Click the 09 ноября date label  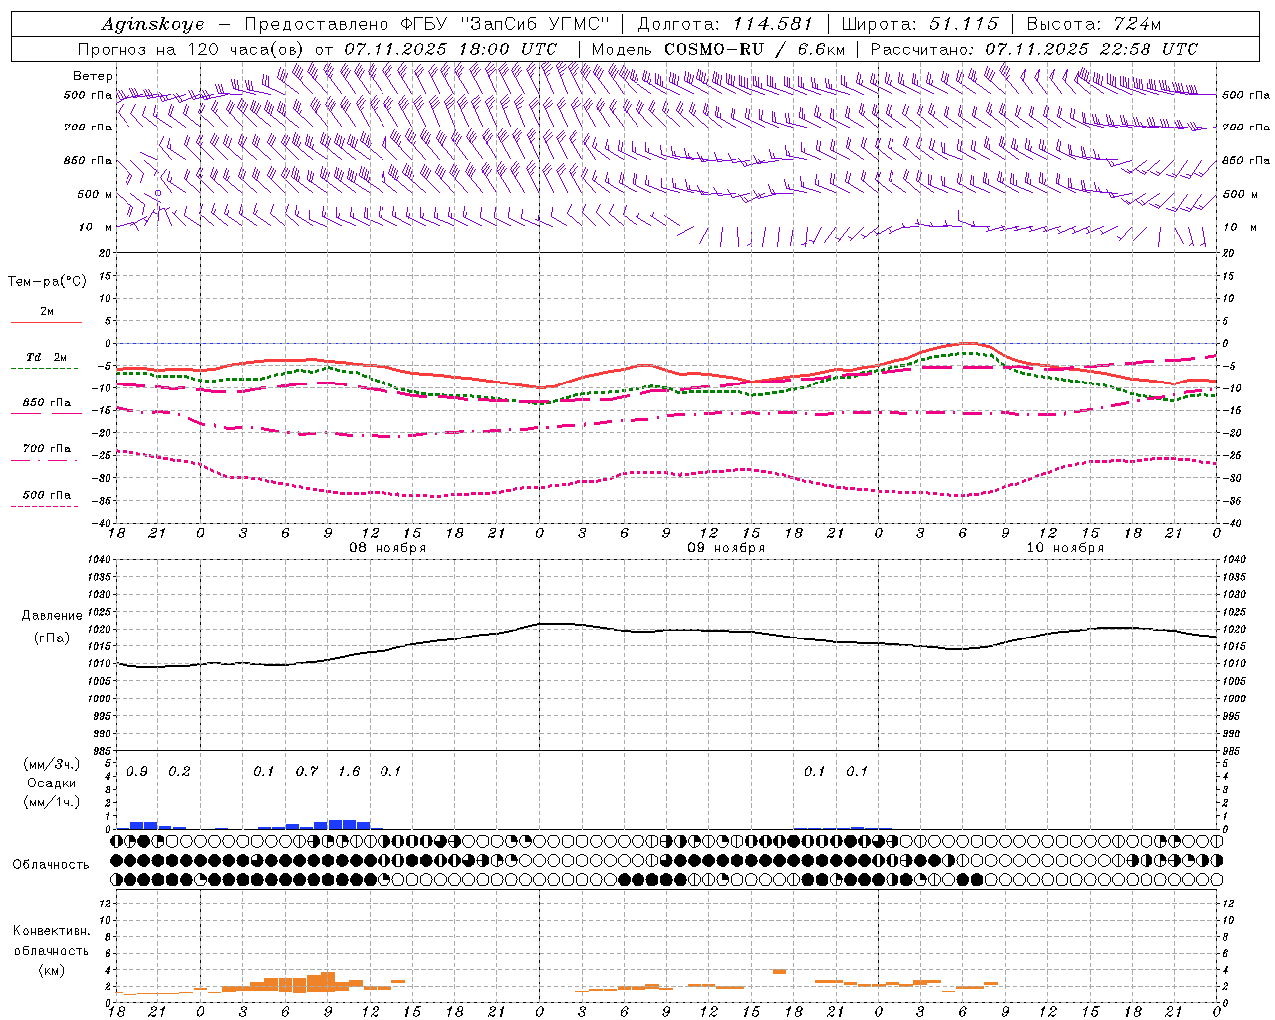tap(726, 548)
